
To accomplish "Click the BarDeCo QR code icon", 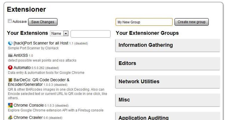I will pos(10,80).
